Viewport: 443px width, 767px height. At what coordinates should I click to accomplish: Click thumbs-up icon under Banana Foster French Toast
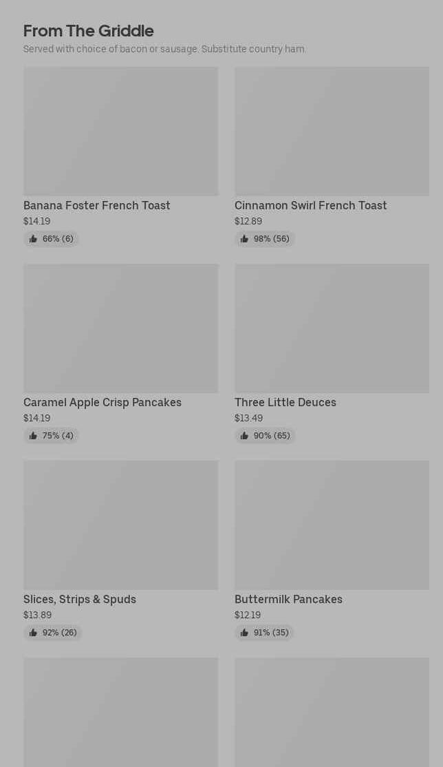(x=33, y=239)
